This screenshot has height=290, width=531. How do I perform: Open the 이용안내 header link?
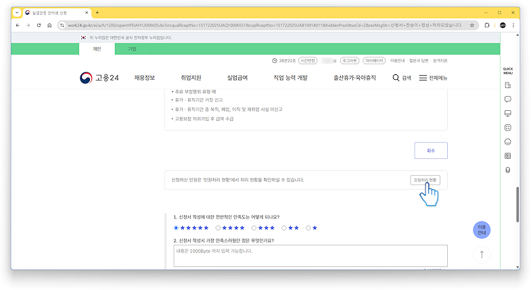click(397, 61)
